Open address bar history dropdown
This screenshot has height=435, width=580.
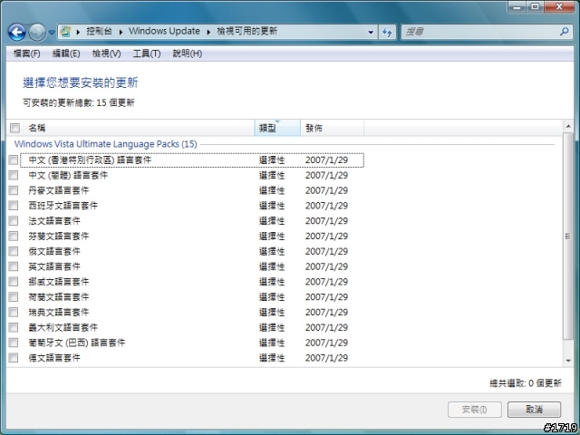(371, 33)
